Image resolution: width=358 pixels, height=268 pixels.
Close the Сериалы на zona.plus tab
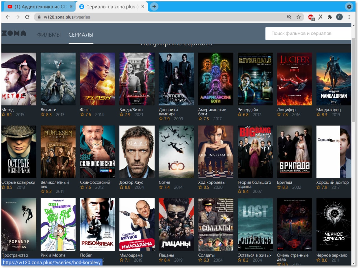pos(143,6)
